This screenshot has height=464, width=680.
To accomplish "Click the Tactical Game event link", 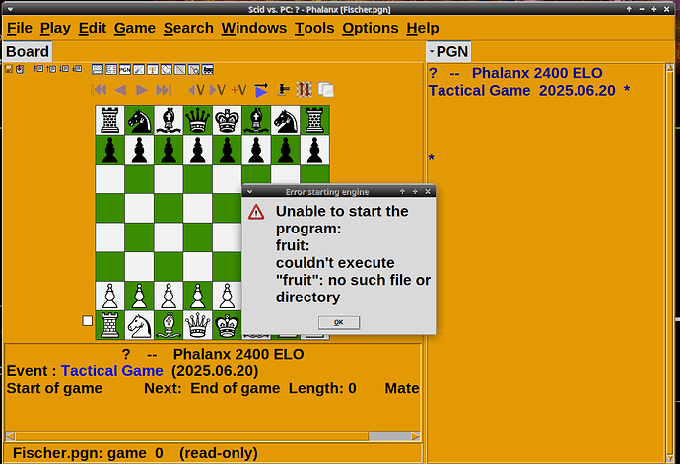I will pos(112,371).
